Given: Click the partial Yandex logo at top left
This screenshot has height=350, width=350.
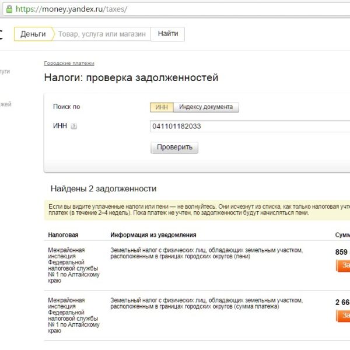Looking at the screenshot, I should 2,34.
